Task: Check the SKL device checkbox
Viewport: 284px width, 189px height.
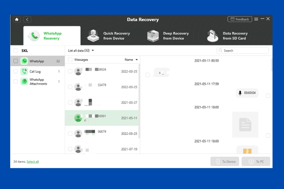Action: tap(16, 50)
